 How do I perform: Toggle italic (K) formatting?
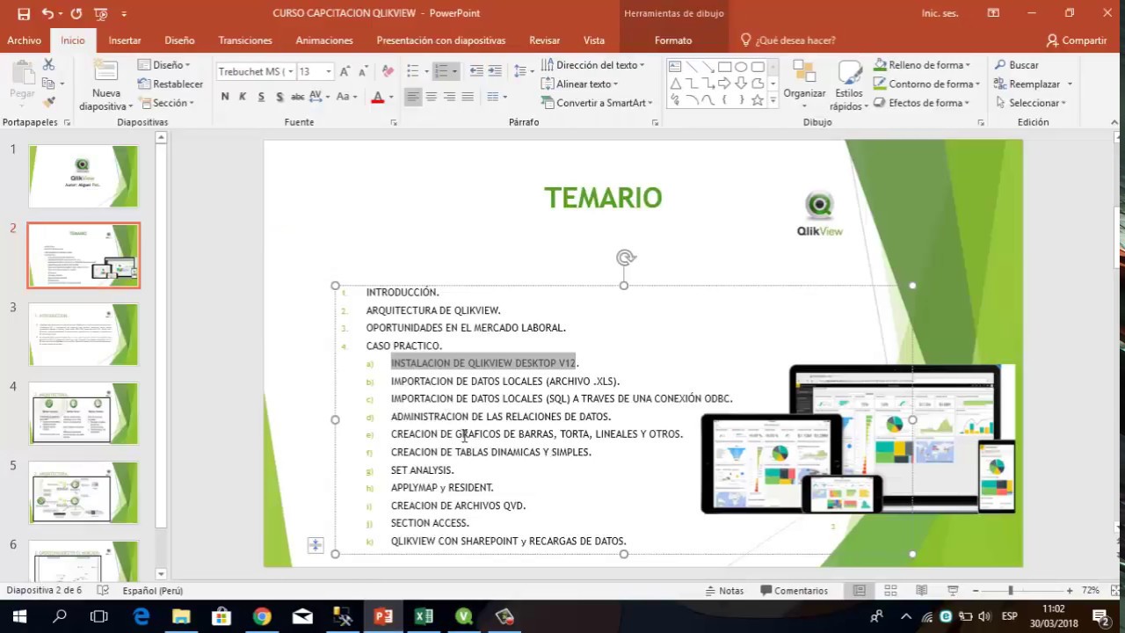click(x=243, y=97)
